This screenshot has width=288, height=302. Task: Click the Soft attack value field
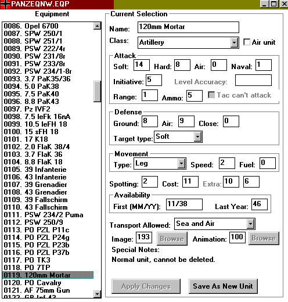click(x=142, y=65)
